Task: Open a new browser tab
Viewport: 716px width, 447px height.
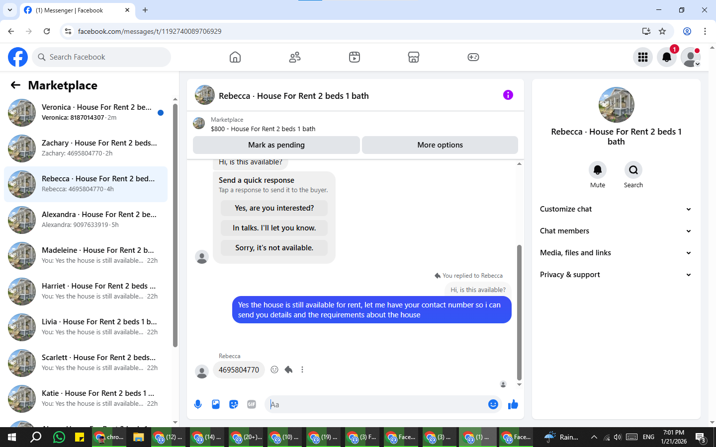Action: click(145, 10)
